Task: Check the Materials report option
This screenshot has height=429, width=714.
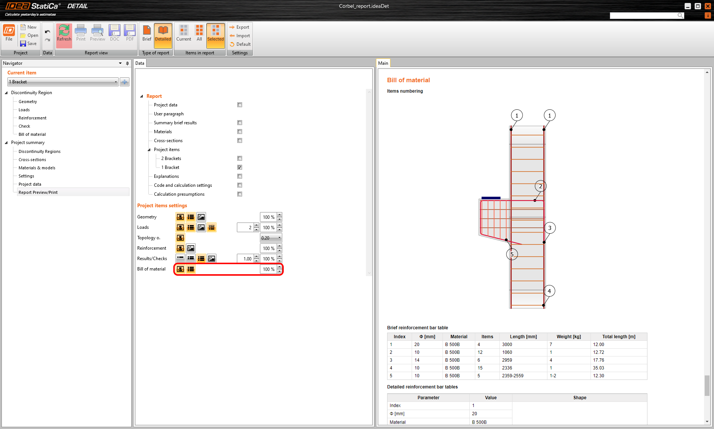Action: 239,132
